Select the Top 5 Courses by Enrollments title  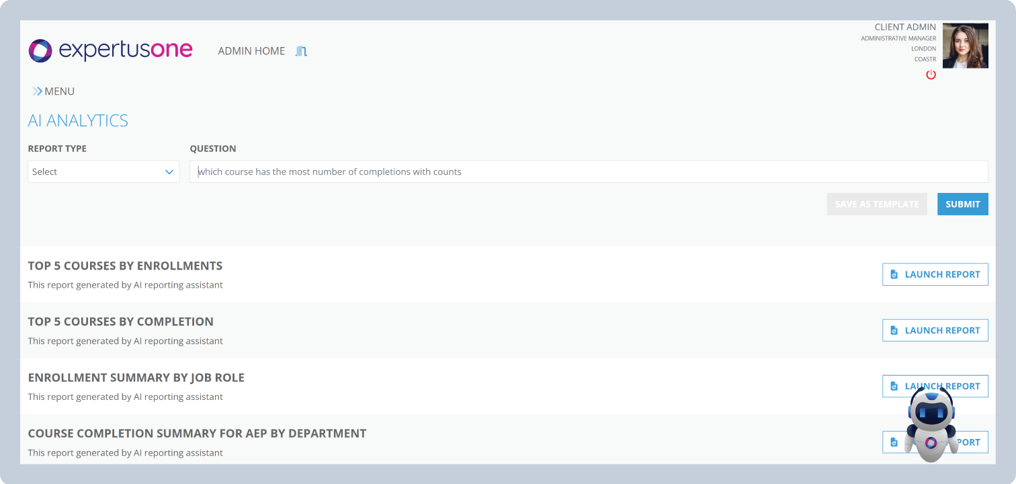click(x=125, y=266)
